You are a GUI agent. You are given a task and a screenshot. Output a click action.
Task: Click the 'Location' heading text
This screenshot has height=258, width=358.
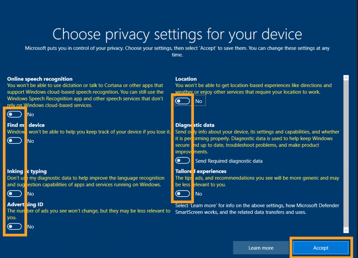(186, 79)
